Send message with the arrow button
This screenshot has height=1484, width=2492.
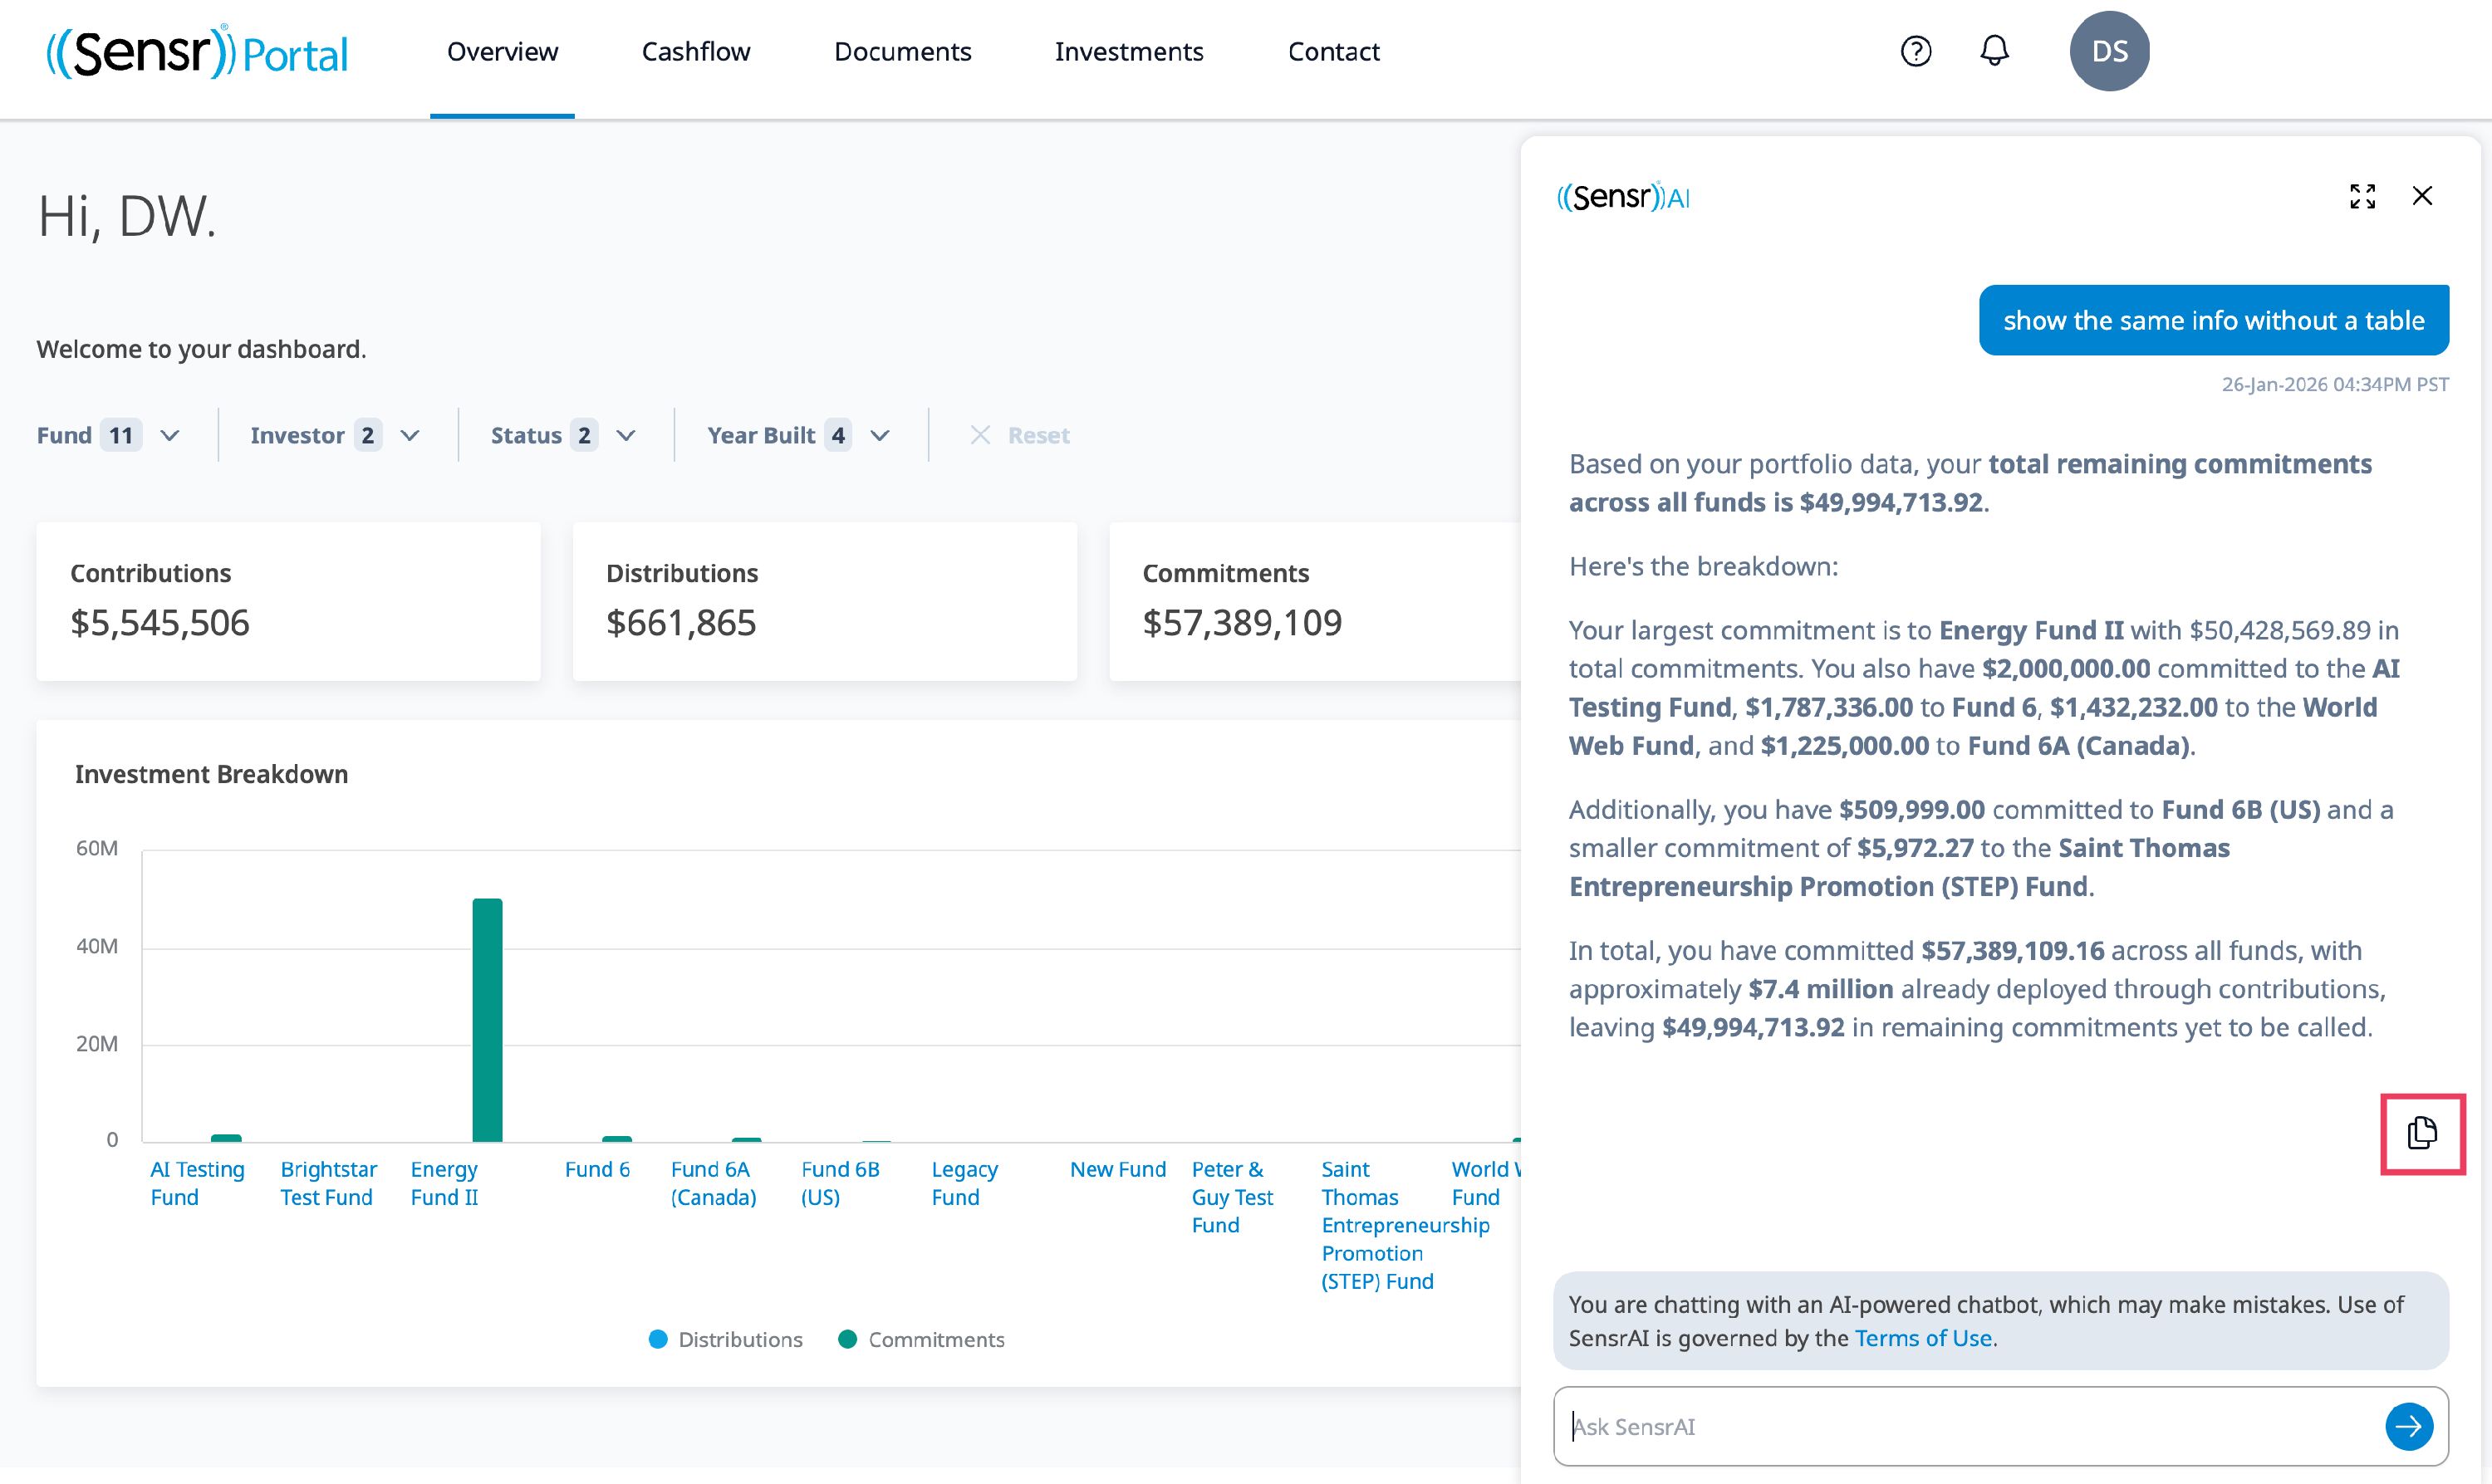coord(2408,1426)
